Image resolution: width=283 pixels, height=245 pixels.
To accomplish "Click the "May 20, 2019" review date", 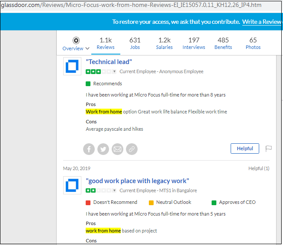I will coord(77,168).
